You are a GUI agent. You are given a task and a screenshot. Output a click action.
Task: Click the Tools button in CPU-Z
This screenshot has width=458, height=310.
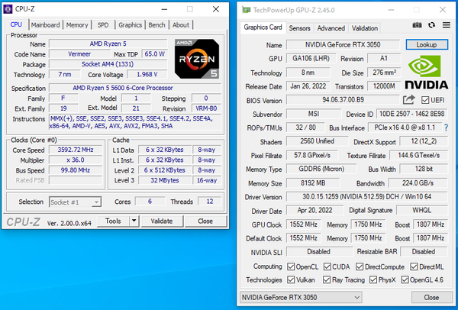click(x=113, y=221)
